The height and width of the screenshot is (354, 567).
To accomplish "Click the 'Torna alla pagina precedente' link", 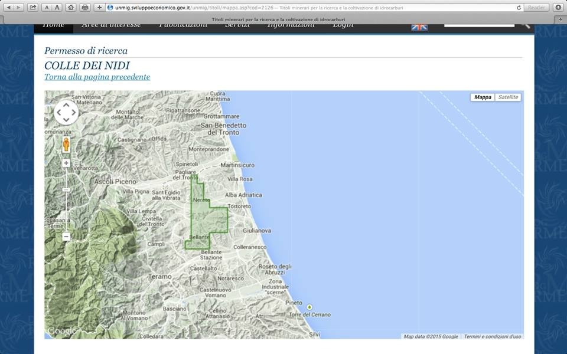I will click(x=97, y=77).
